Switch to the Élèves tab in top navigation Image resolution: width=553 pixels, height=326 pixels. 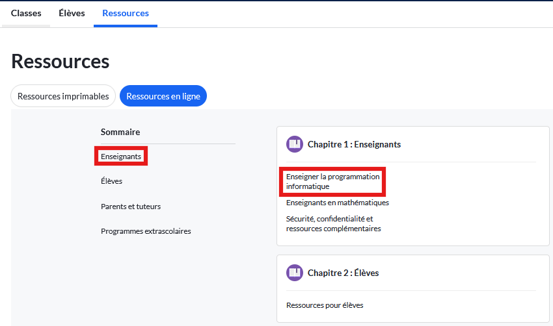click(x=72, y=13)
